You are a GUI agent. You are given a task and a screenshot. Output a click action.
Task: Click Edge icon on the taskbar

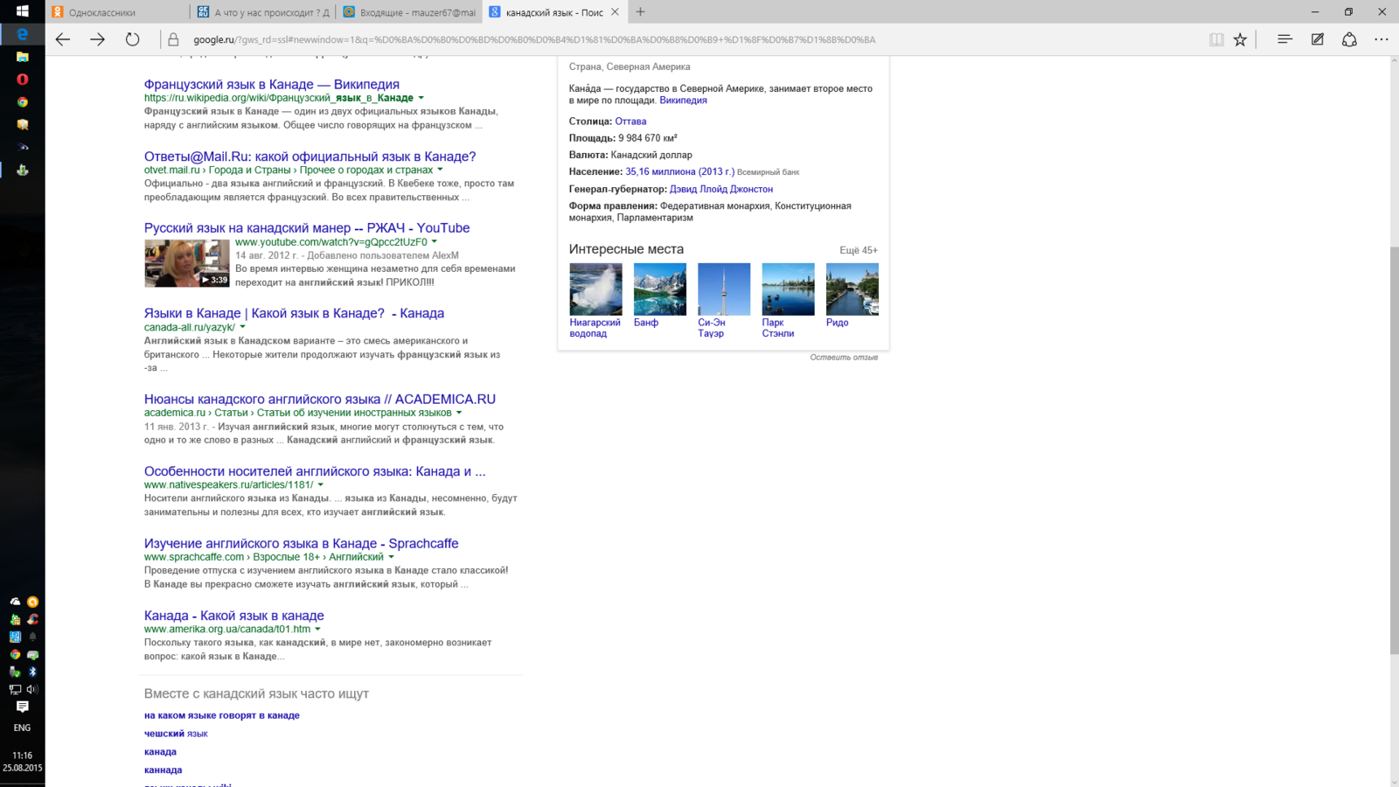click(22, 34)
